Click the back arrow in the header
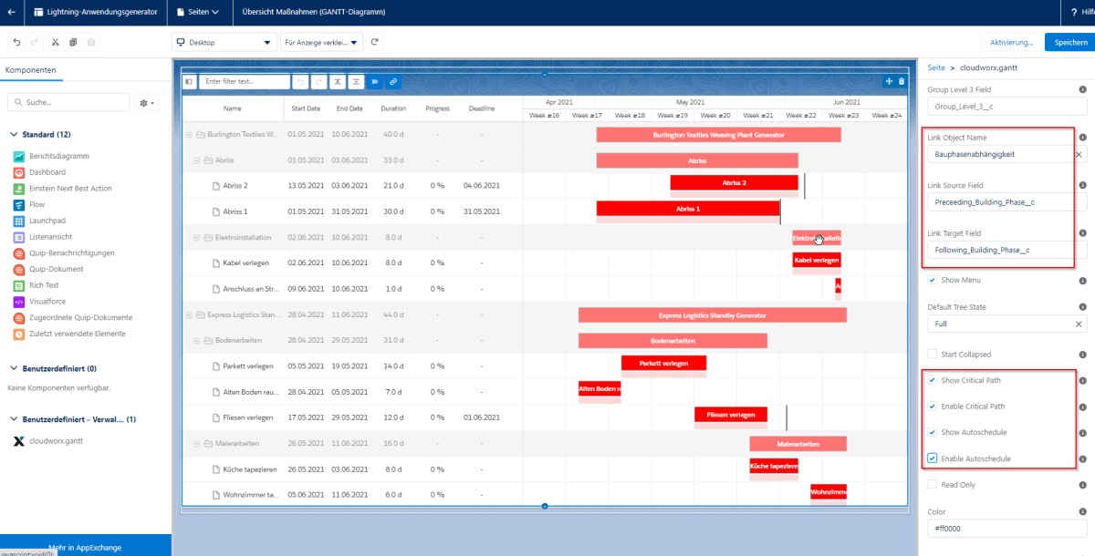The width and height of the screenshot is (1095, 556). [11, 13]
